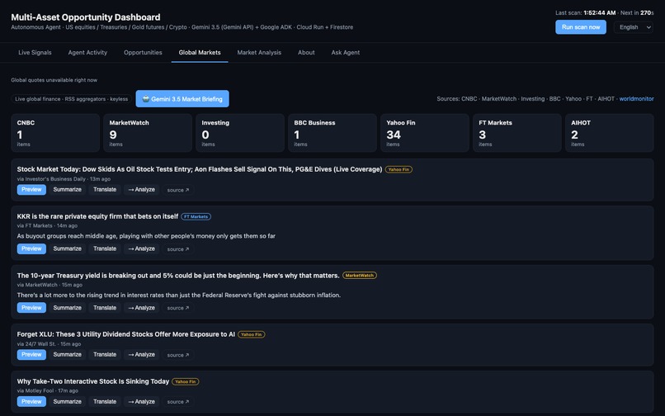The height and width of the screenshot is (416, 665).
Task: Summarize the Forget XLU article
Action: 68,354
